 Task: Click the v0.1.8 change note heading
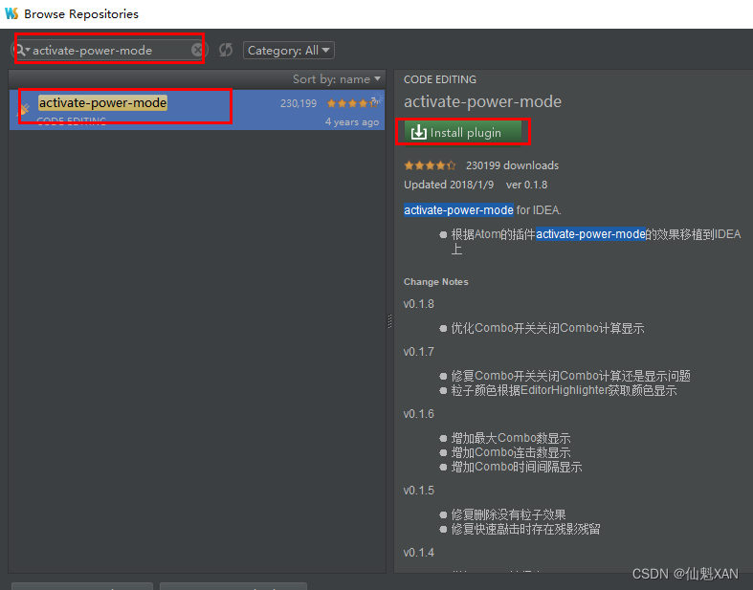(x=419, y=304)
